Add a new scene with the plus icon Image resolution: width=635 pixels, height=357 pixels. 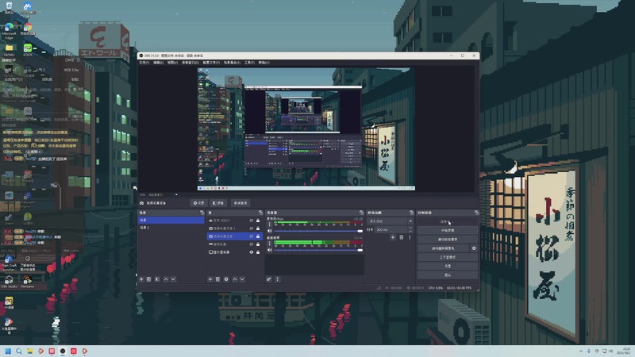(141, 279)
